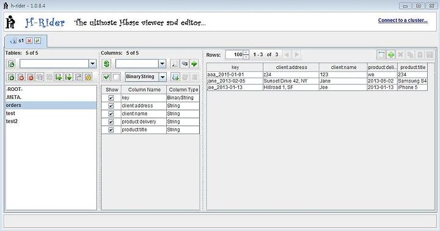
Task: Click the truncate table icon with red circle
Action: click(31, 77)
